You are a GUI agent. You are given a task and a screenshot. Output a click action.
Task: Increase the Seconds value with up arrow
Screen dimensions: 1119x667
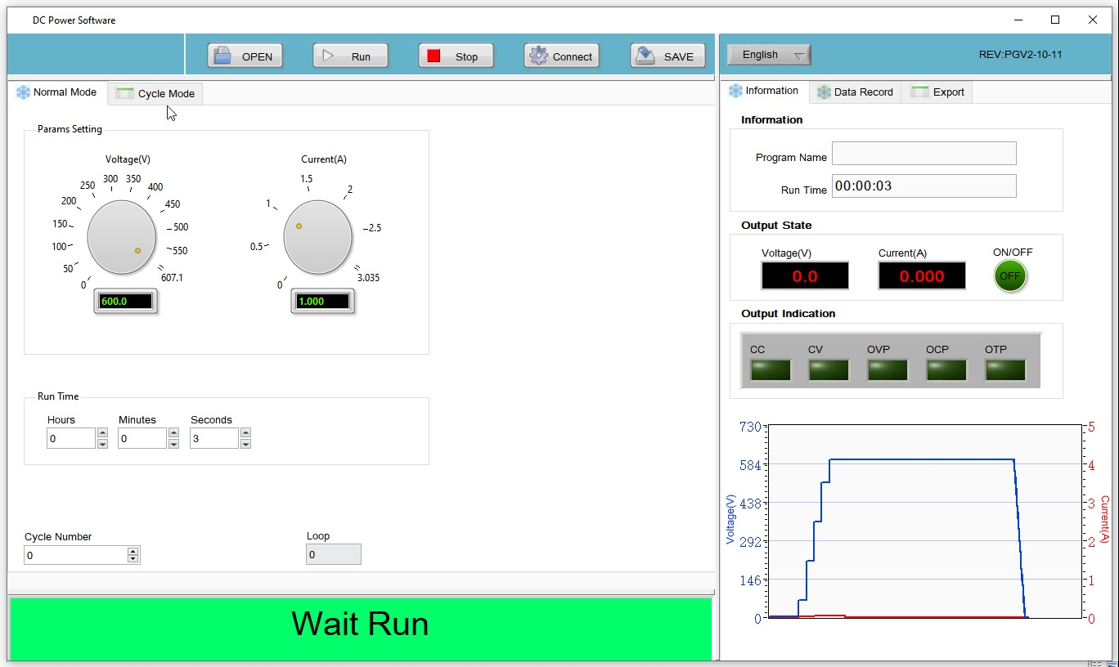pyautogui.click(x=245, y=433)
